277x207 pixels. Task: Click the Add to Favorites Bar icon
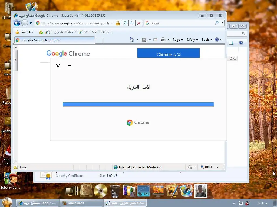tap(41, 32)
